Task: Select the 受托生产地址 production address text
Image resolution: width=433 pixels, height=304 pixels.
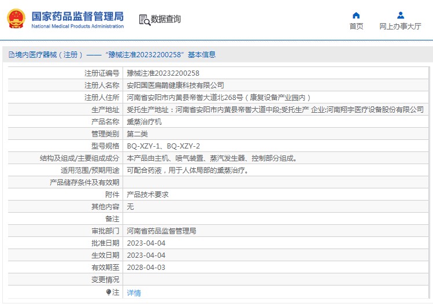Action: click(x=275, y=110)
